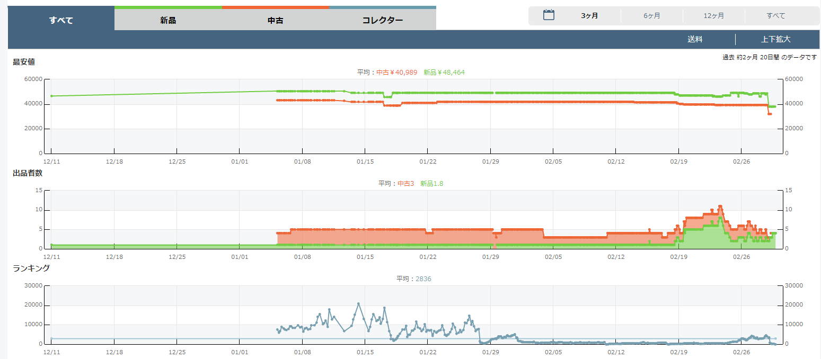This screenshot has width=821, height=359.
Task: Click the highest peak point in the ranking chart
Action: (x=358, y=303)
